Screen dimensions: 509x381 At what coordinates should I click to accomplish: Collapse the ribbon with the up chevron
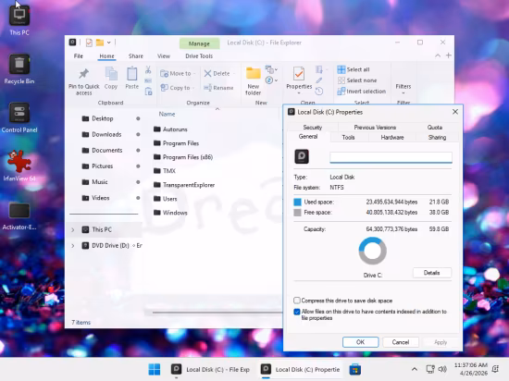point(438,55)
